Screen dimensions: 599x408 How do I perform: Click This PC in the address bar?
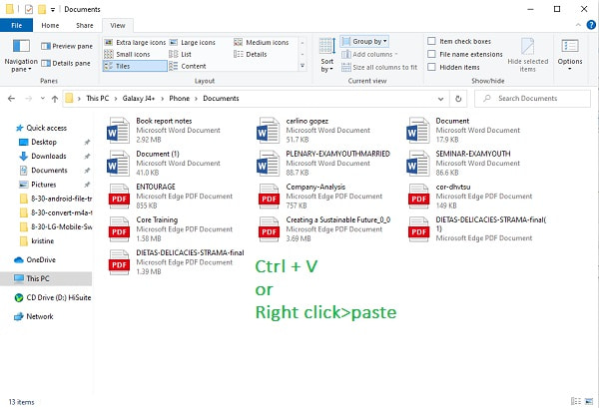(98, 99)
